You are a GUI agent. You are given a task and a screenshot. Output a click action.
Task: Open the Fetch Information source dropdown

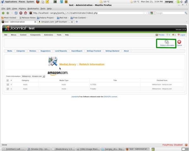(33, 76)
